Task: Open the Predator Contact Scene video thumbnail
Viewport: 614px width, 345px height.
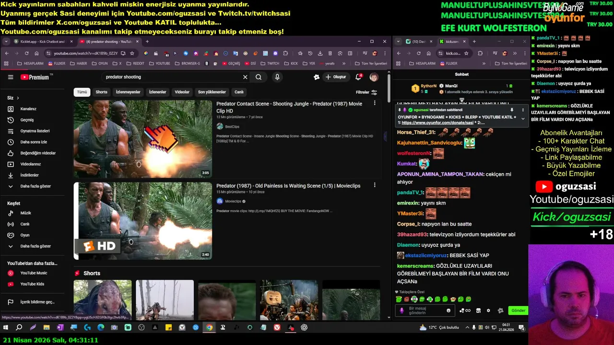Action: (142, 139)
